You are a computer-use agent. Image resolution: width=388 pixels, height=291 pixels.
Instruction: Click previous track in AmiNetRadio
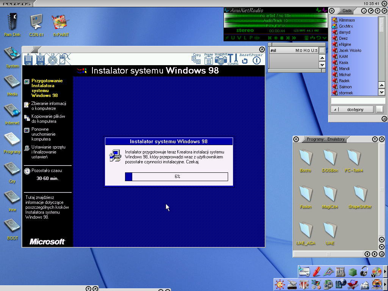coord(270,38)
